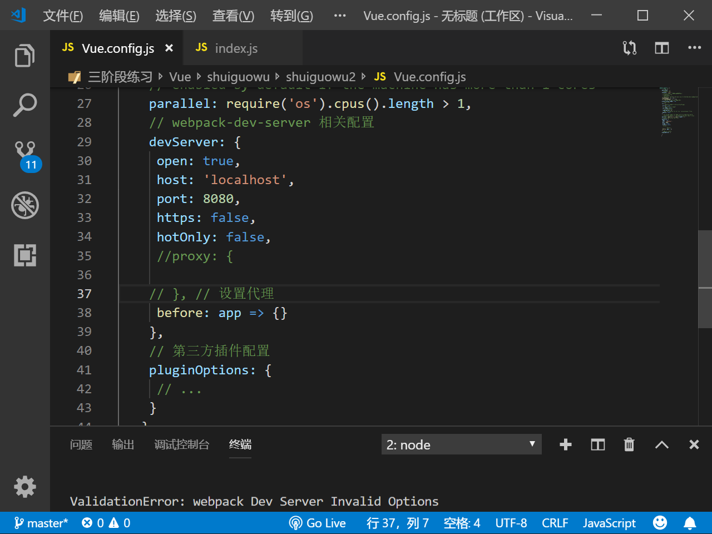
Task: Click errors and warnings count in status bar
Action: 106,523
